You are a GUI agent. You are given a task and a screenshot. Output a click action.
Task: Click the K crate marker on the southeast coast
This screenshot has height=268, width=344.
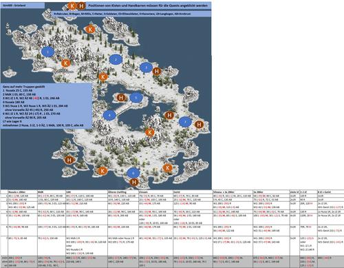pos(167,168)
